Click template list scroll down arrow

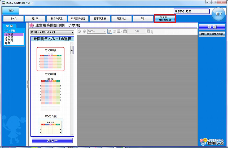point(72,135)
